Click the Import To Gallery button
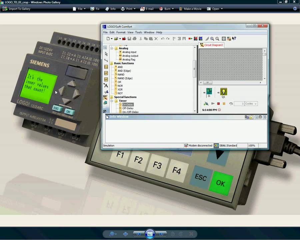Viewport: 300px width, 240px height. coord(16,9)
